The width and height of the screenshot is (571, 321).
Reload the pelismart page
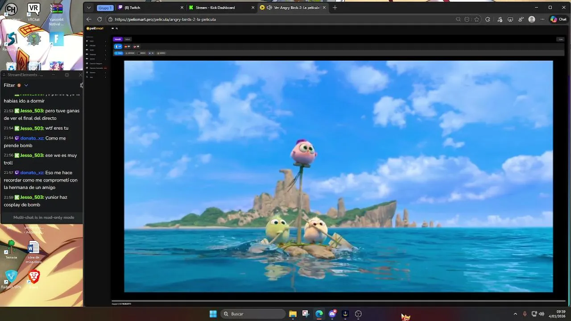pos(99,19)
